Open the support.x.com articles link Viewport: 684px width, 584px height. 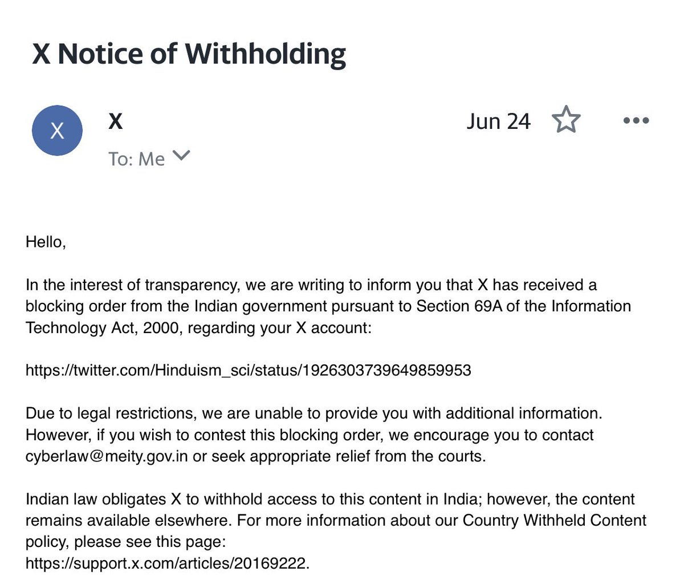[166, 564]
